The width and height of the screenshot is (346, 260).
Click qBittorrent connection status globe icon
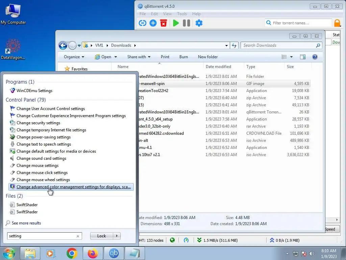click(172, 240)
